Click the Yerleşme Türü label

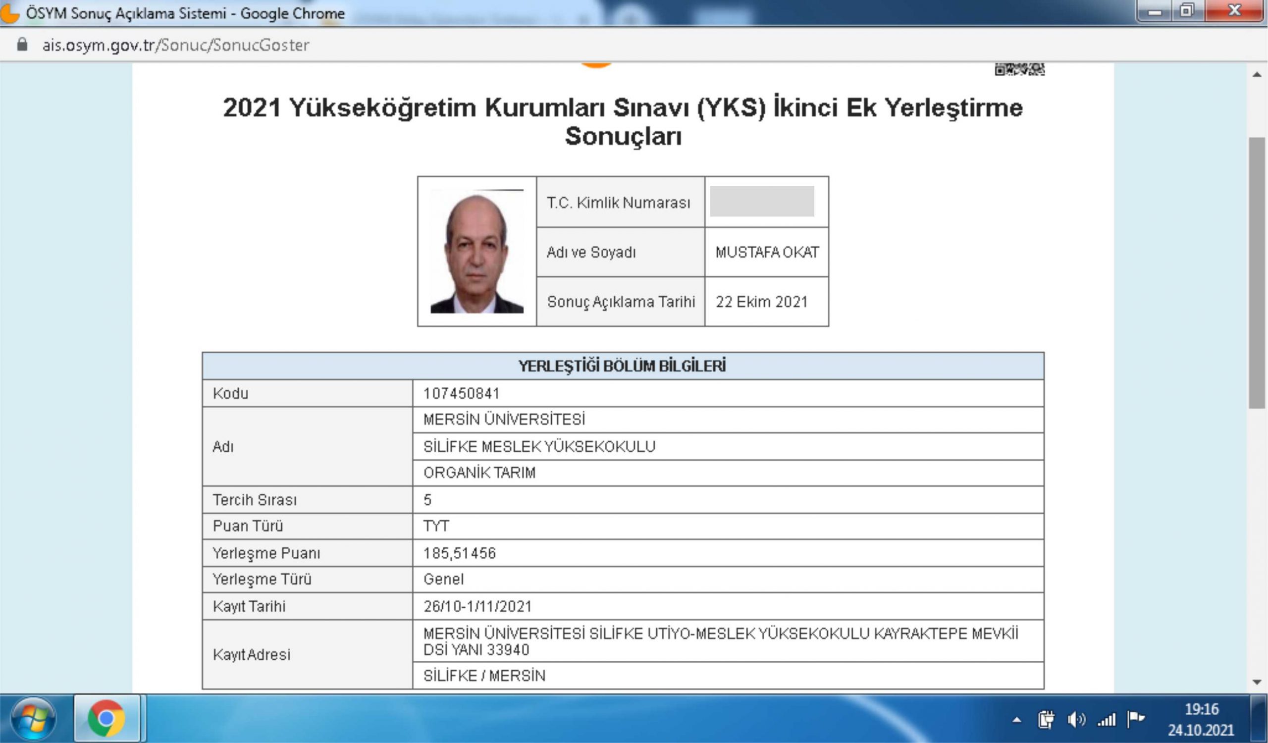(x=262, y=580)
